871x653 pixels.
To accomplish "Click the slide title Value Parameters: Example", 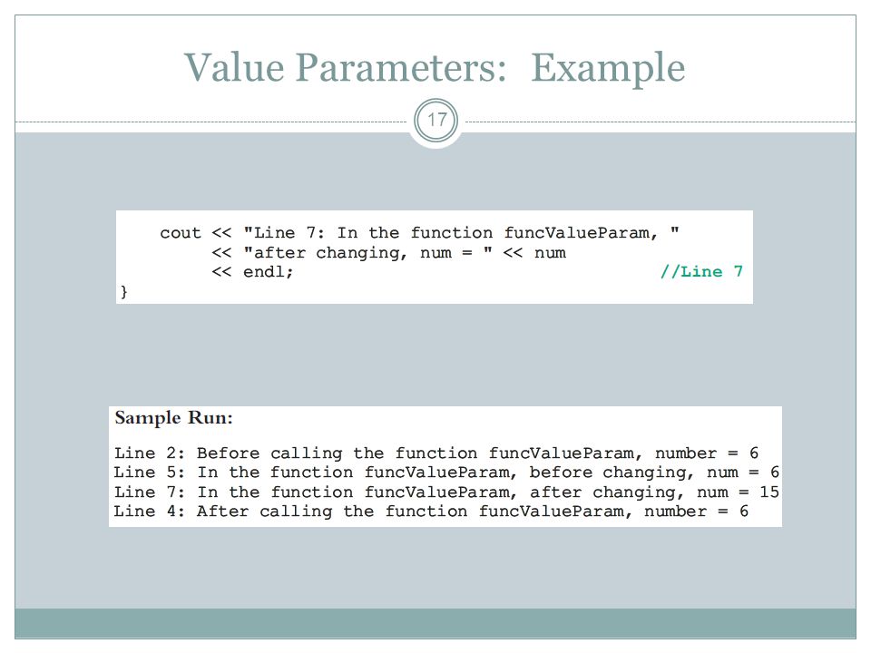I will point(435,68).
